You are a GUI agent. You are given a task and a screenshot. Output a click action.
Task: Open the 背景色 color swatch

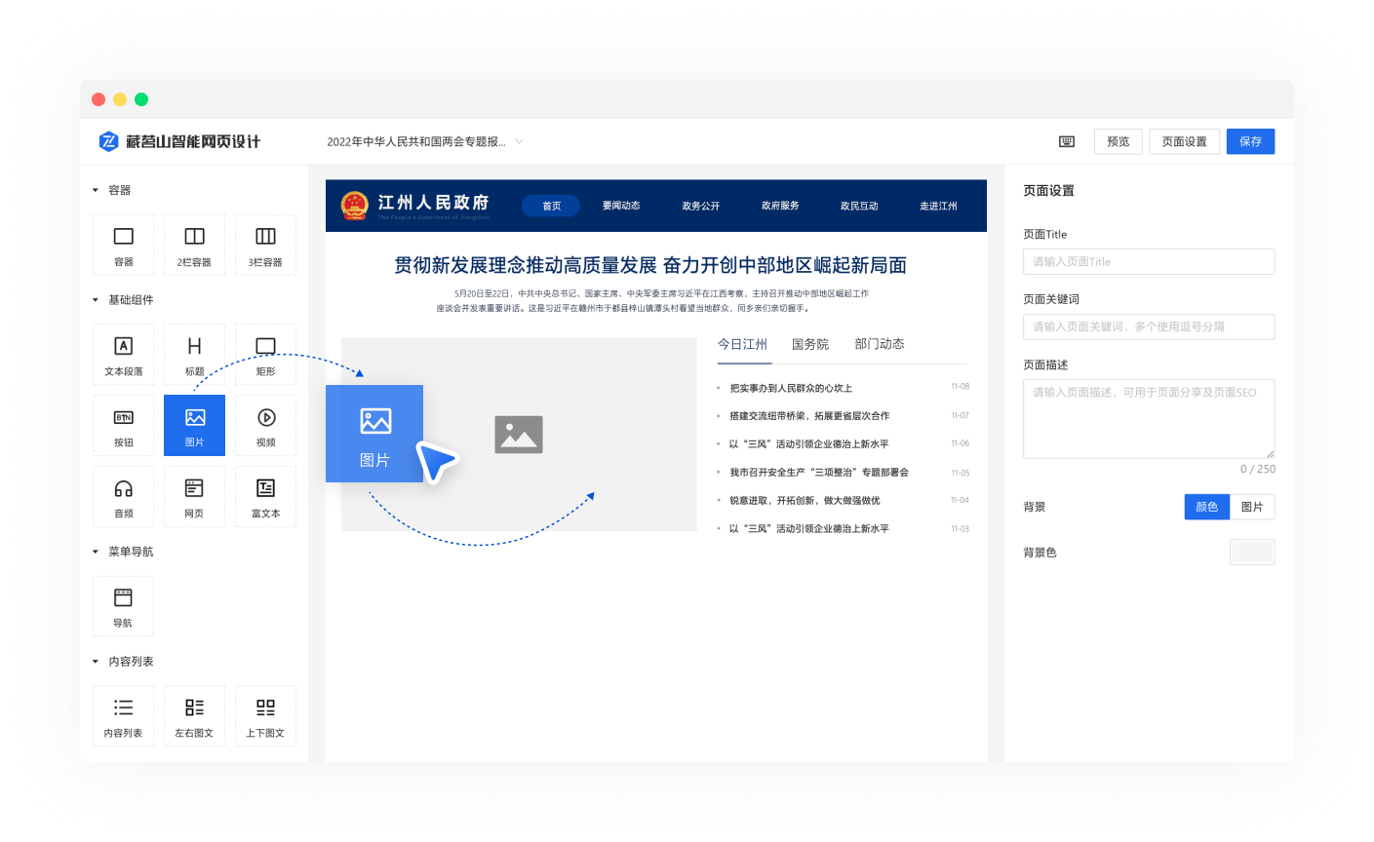coord(1252,553)
